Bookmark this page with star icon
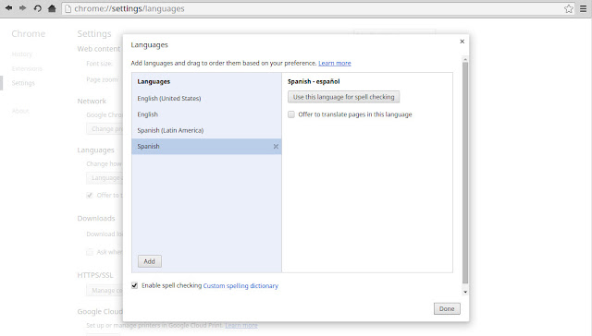The image size is (592, 336). pyautogui.click(x=569, y=8)
